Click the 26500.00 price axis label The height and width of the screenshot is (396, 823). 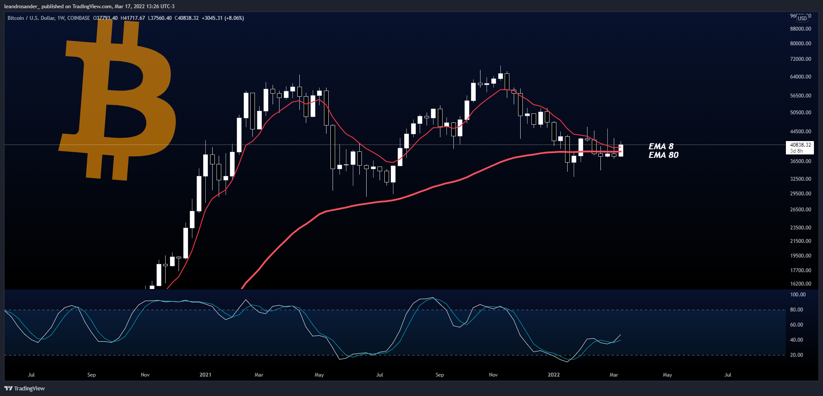click(801, 210)
